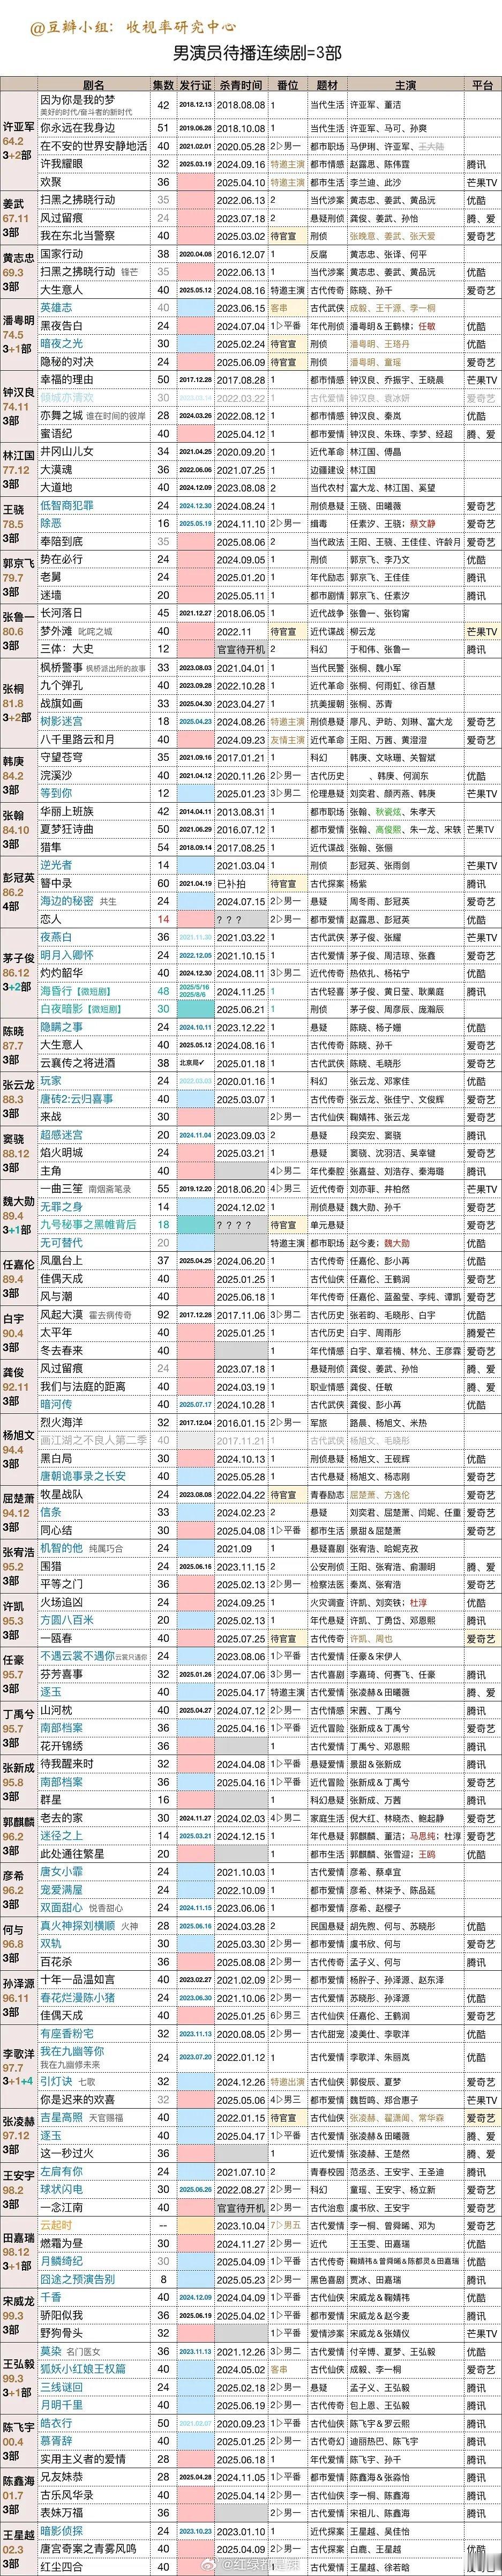Select the 主演 column header

(x=405, y=86)
